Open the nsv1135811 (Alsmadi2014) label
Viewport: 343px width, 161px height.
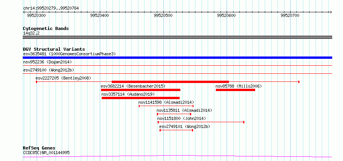tap(184, 110)
